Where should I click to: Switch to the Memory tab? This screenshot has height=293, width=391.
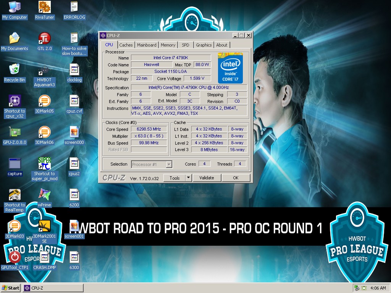click(168, 45)
